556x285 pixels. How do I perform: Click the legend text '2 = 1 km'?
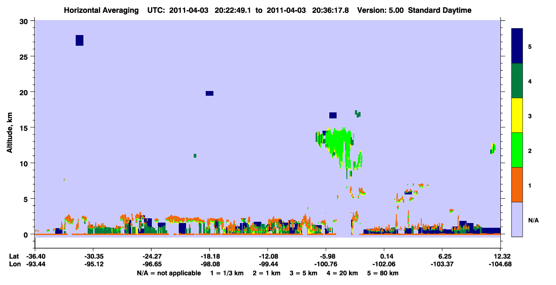(x=266, y=273)
